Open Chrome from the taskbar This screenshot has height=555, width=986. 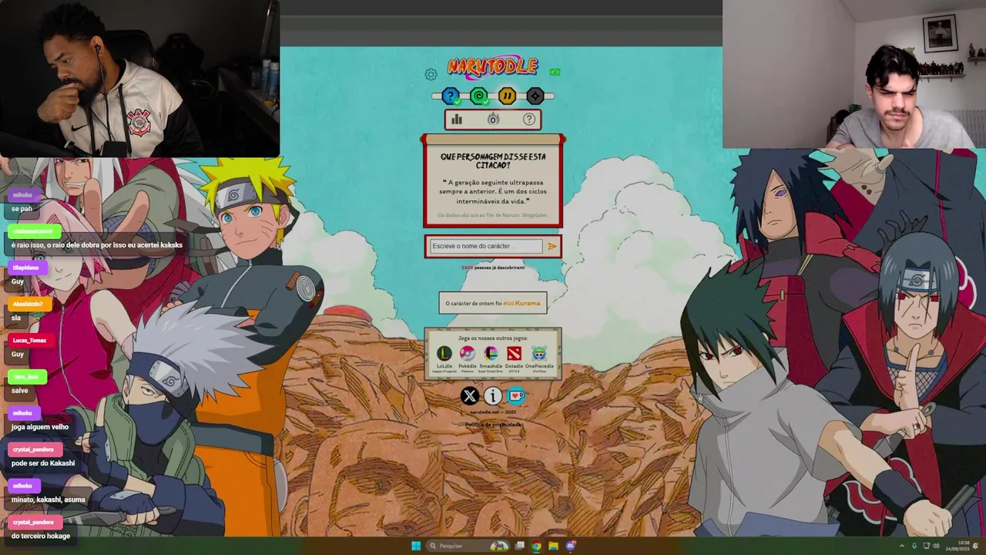tap(536, 546)
